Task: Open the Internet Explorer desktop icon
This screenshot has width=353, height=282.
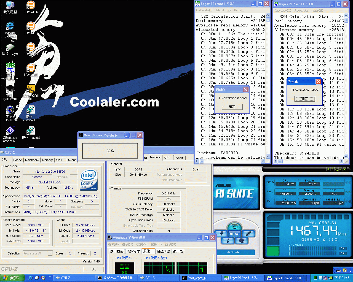Action: click(x=10, y=30)
